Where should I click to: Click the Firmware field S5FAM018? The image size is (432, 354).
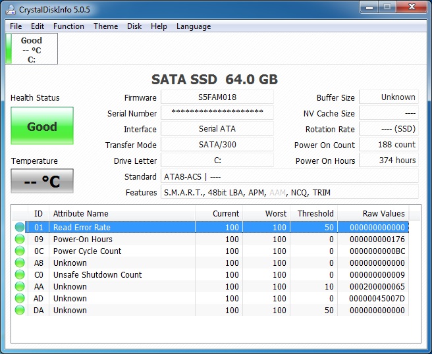pos(217,97)
